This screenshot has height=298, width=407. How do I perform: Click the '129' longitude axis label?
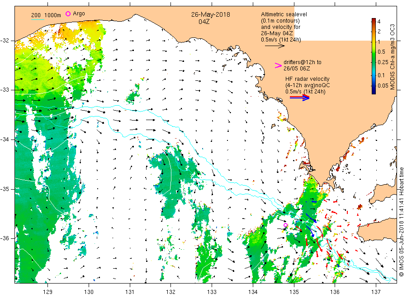click(48, 292)
